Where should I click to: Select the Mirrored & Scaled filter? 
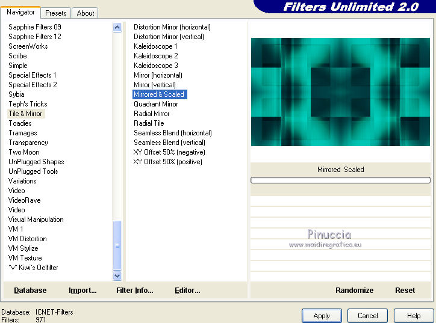click(160, 94)
